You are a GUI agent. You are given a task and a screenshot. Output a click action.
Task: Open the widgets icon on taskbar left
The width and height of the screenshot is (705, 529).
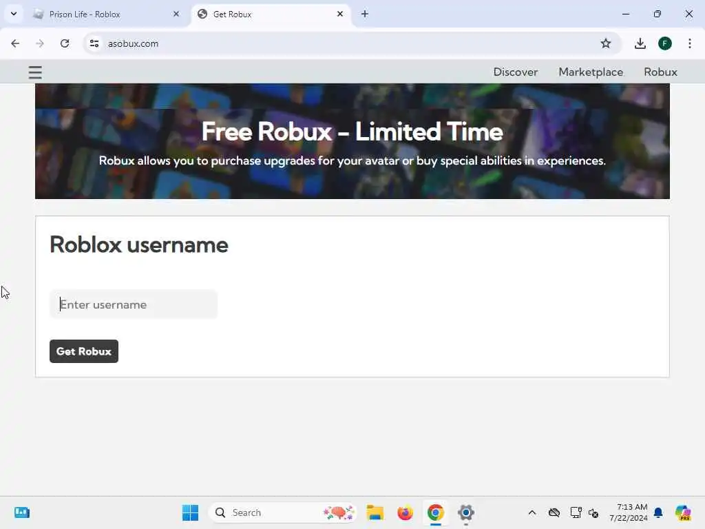point(21,512)
